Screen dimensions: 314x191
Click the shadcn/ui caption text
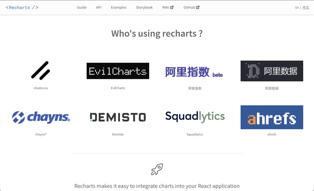click(41, 88)
